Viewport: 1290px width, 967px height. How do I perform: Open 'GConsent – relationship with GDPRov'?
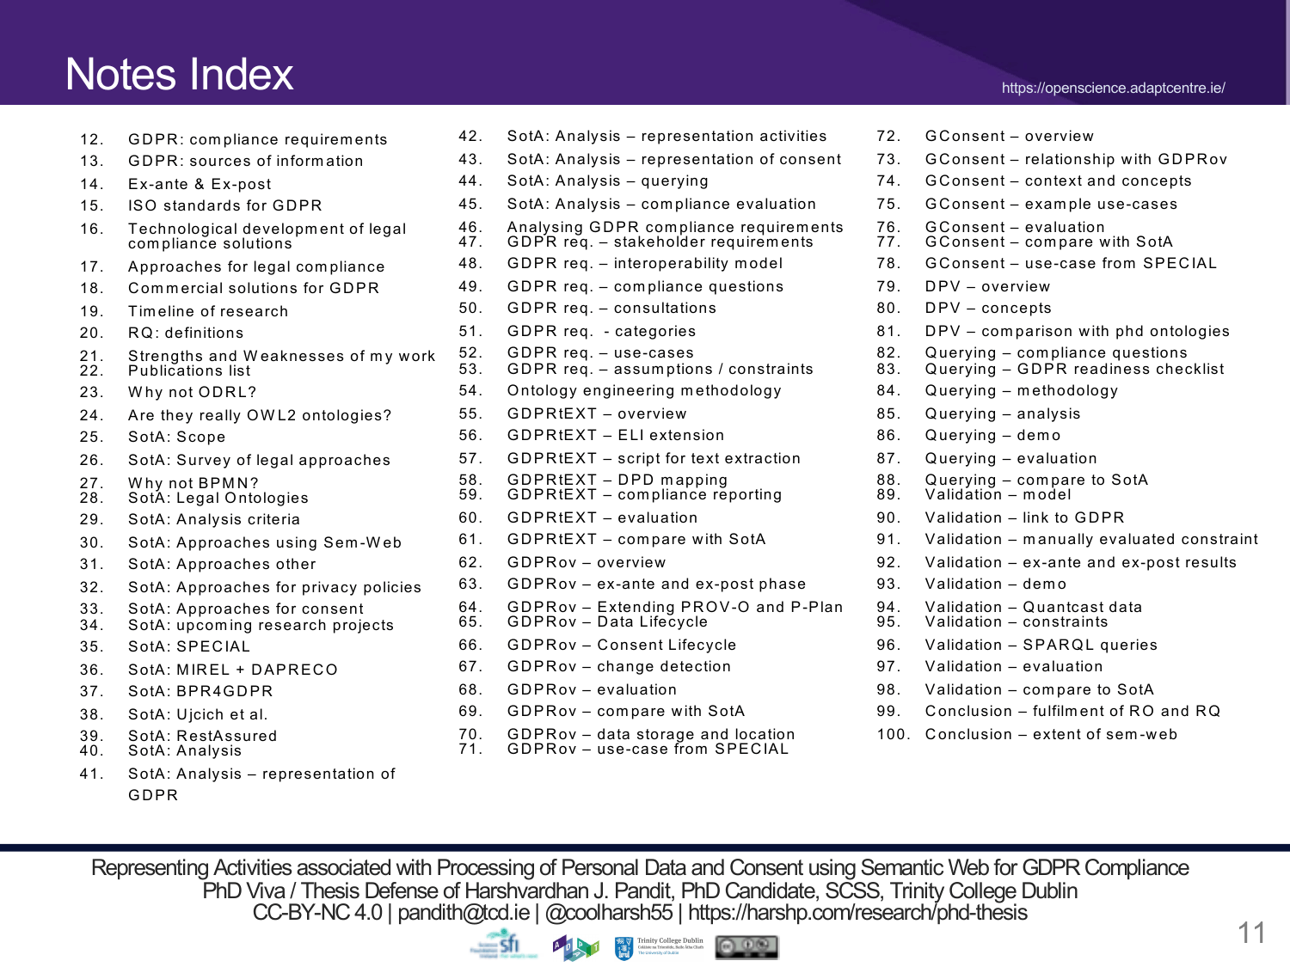coord(1077,159)
